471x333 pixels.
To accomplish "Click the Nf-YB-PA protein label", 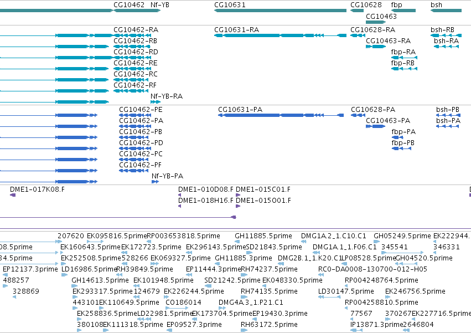I will click(167, 176).
